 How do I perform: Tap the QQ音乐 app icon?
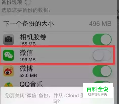(8, 84)
